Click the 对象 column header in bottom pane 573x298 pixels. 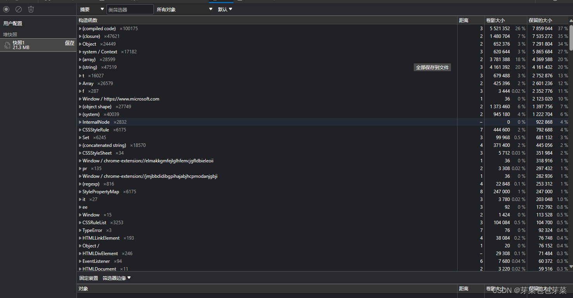pos(267,289)
